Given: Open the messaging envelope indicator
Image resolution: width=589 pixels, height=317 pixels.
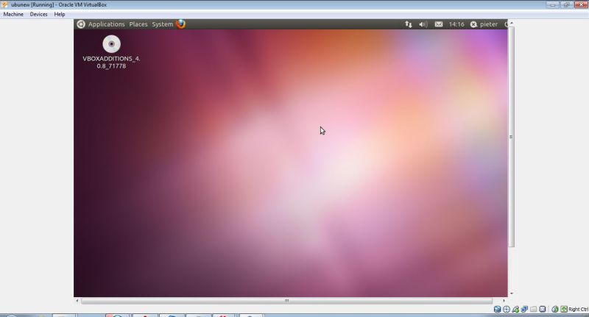Looking at the screenshot, I should [438, 24].
